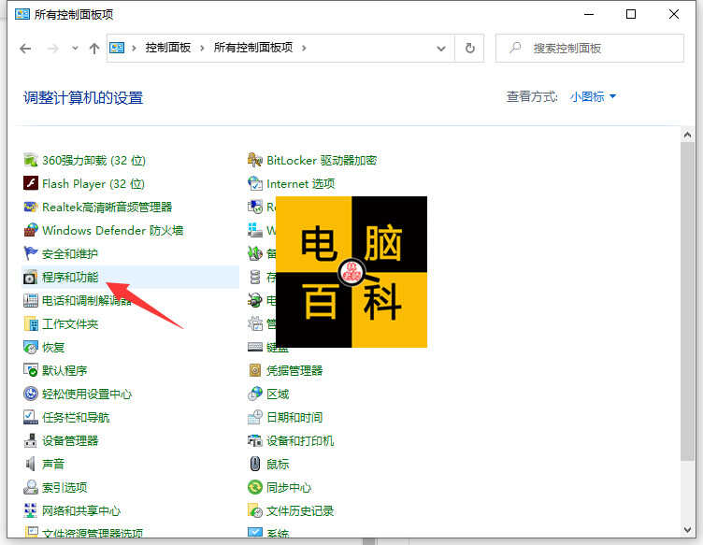This screenshot has width=703, height=545.
Task: Open recent locations dropdown arrow
Action: coord(75,48)
